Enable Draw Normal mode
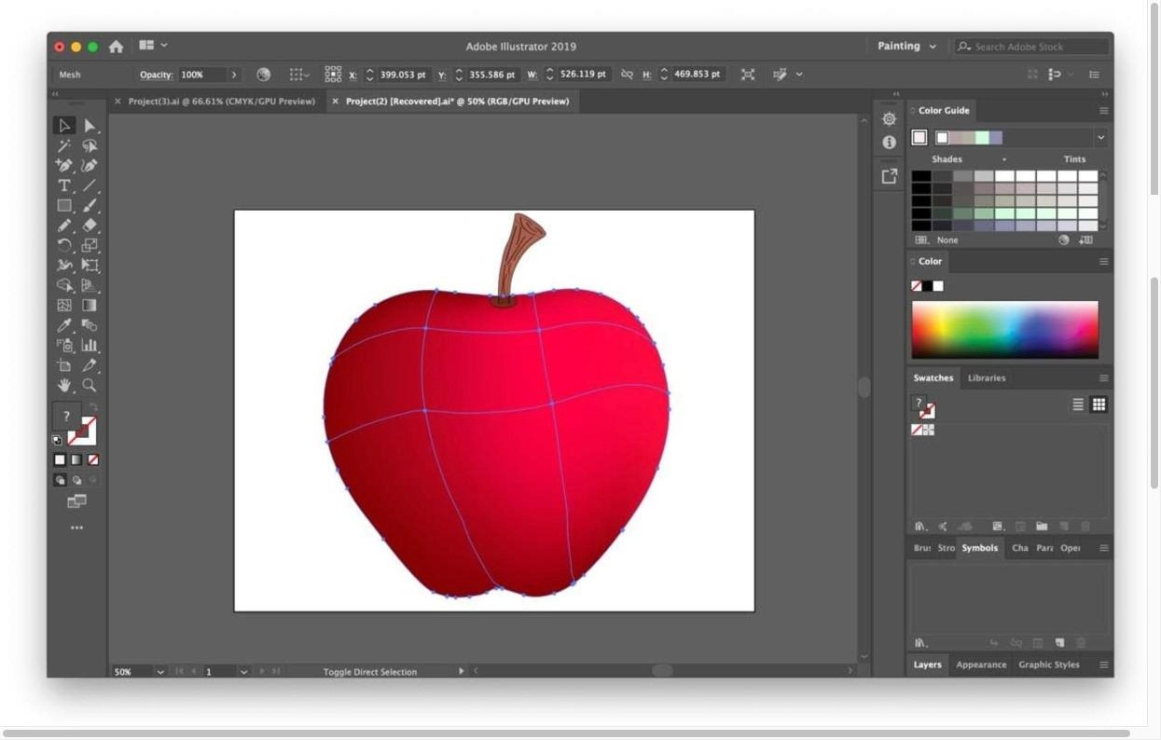 coord(60,480)
